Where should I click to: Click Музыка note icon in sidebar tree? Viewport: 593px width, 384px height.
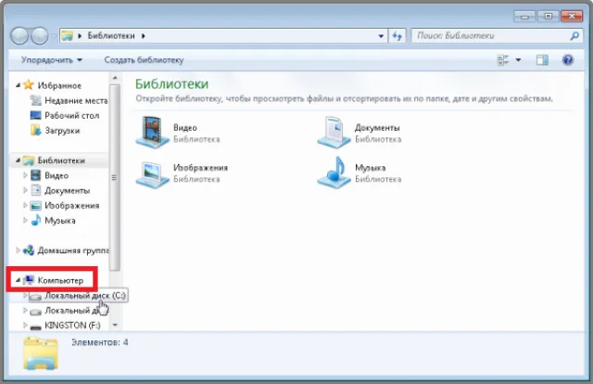pyautogui.click(x=35, y=220)
